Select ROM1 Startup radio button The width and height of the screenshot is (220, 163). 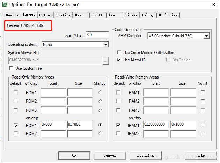[100, 92]
